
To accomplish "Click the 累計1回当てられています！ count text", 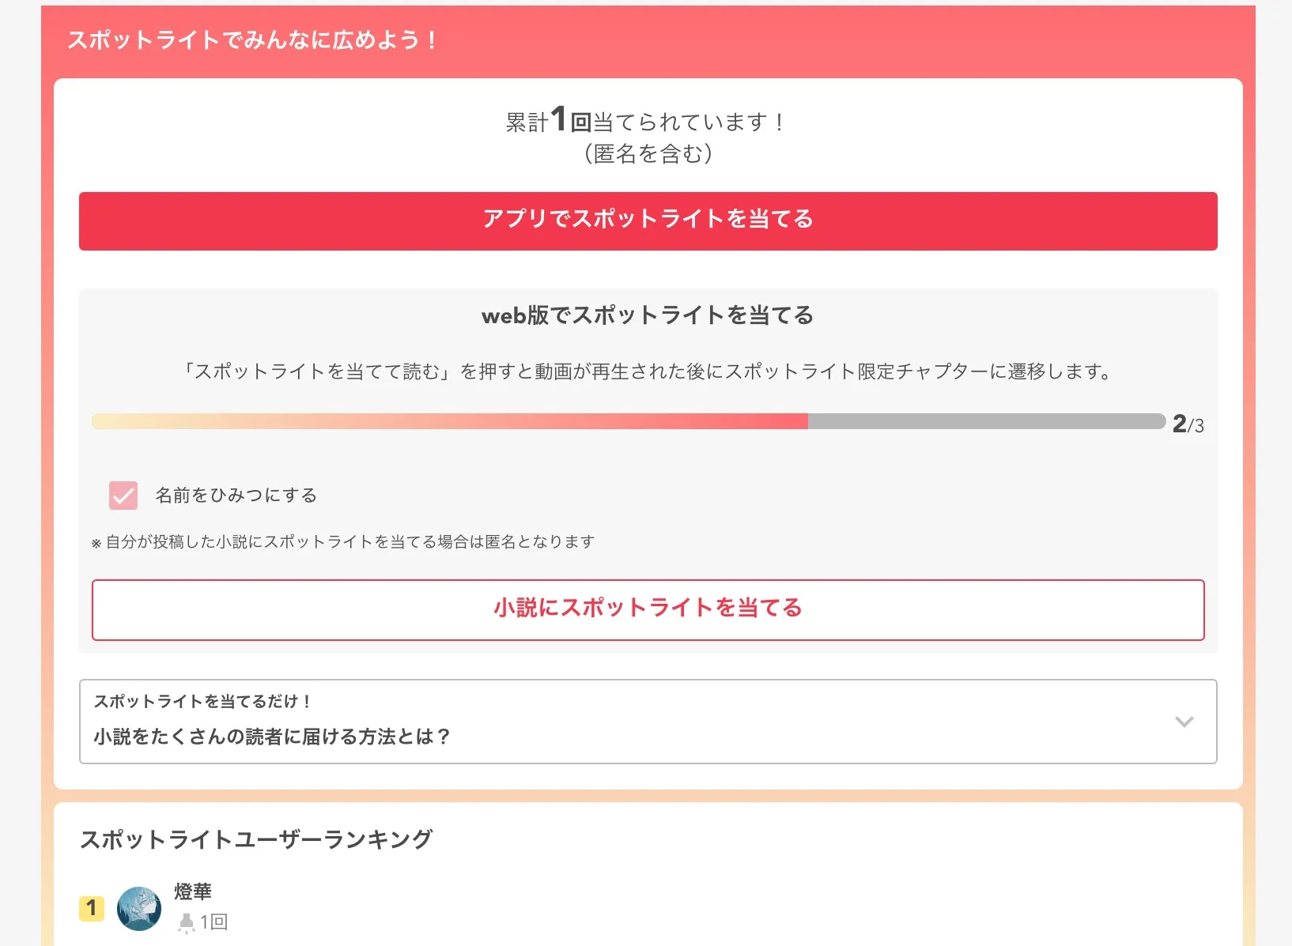I will pyautogui.click(x=646, y=122).
